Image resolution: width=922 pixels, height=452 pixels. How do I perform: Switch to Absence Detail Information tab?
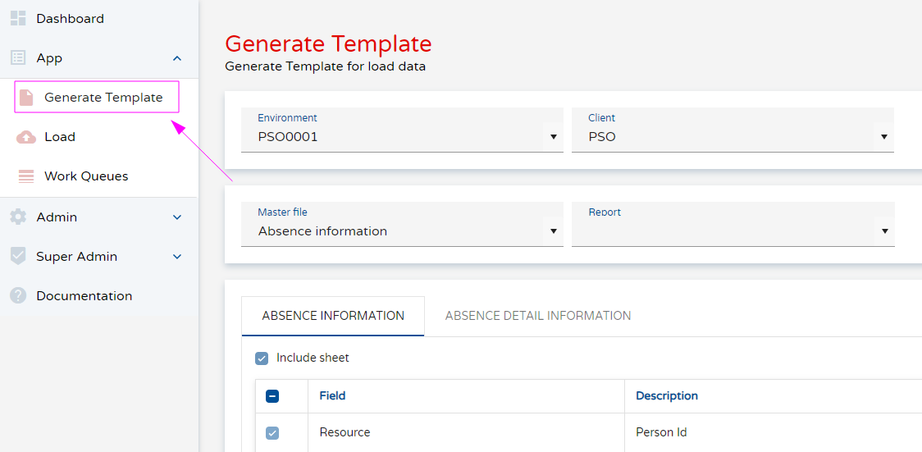[538, 316]
